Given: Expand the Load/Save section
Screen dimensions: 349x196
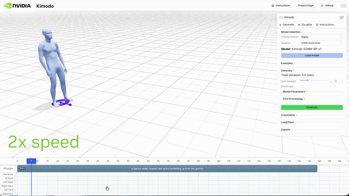Looking at the screenshot, I should click(x=288, y=122).
